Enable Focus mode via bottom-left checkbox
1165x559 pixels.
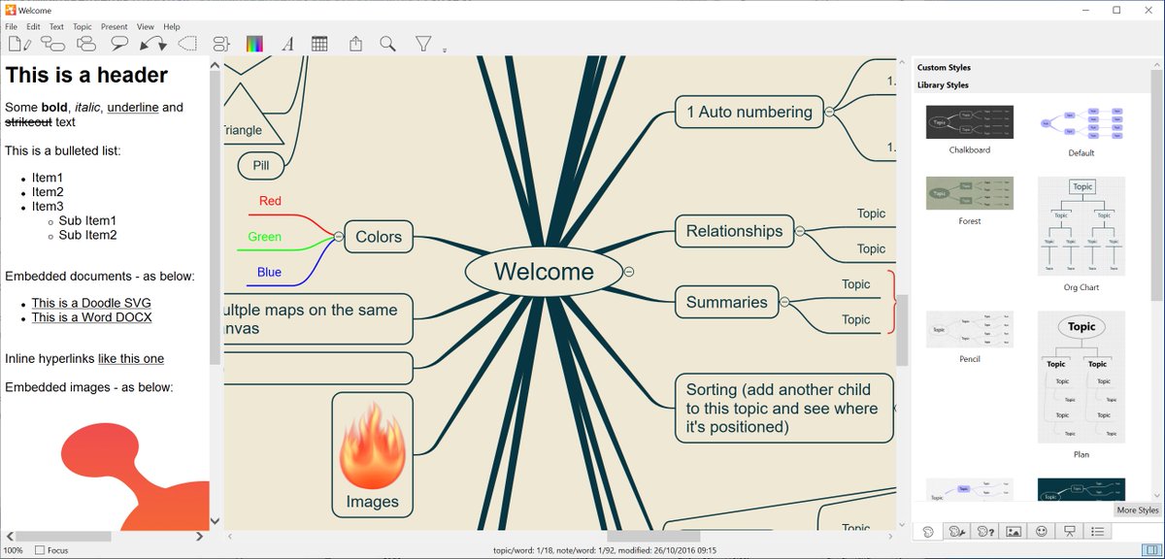coord(39,550)
